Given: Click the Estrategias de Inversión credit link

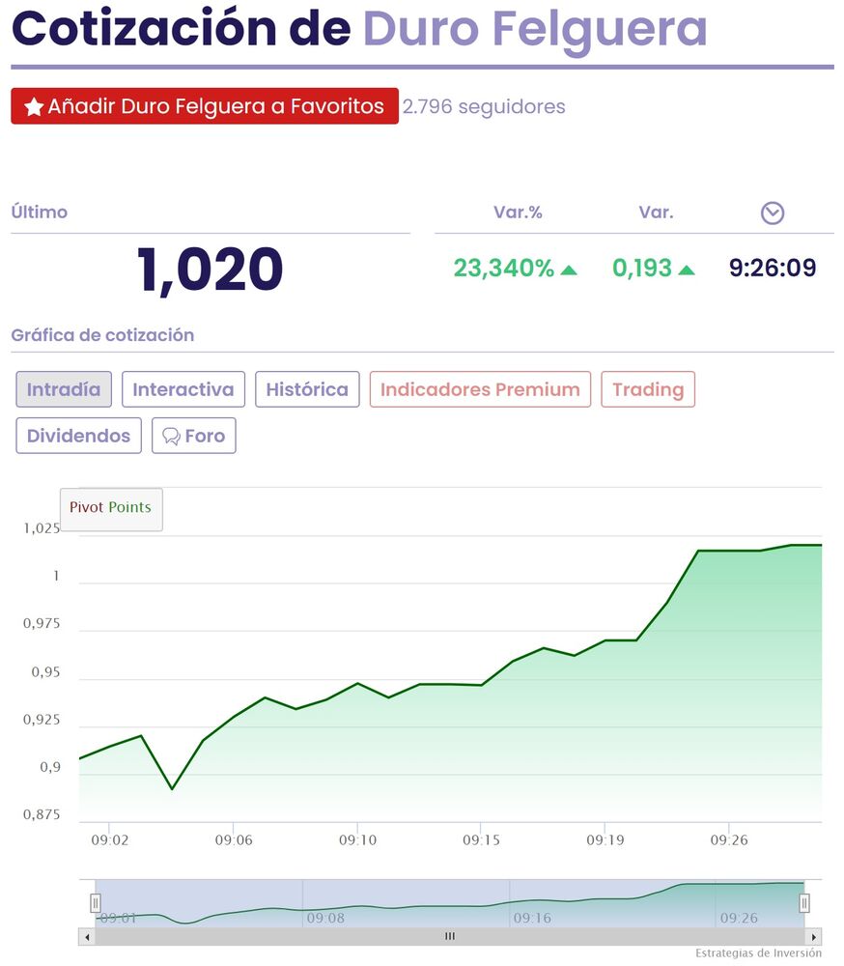Looking at the screenshot, I should [758, 953].
